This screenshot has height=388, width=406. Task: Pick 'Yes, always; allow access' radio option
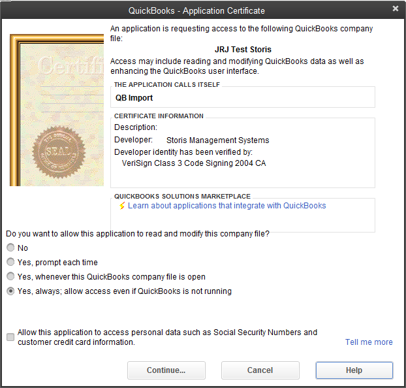(x=10, y=291)
